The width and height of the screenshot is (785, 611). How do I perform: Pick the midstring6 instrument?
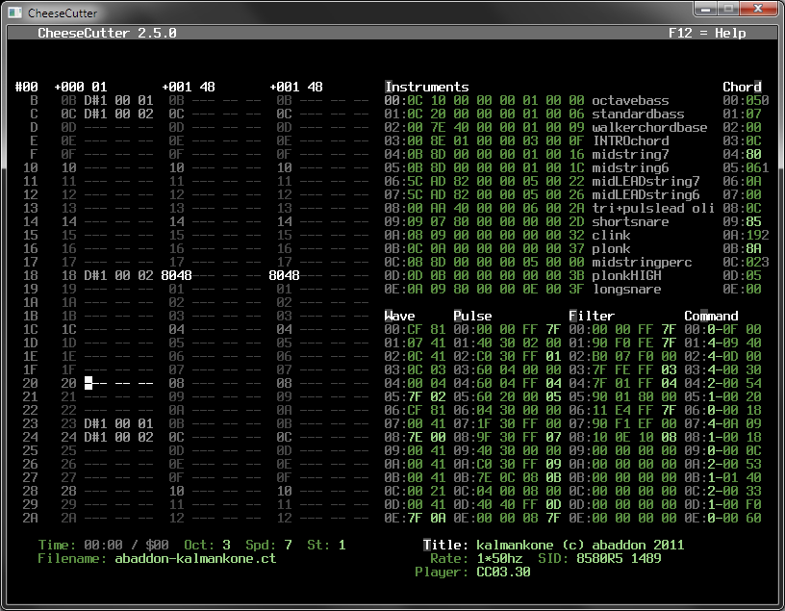(x=526, y=168)
